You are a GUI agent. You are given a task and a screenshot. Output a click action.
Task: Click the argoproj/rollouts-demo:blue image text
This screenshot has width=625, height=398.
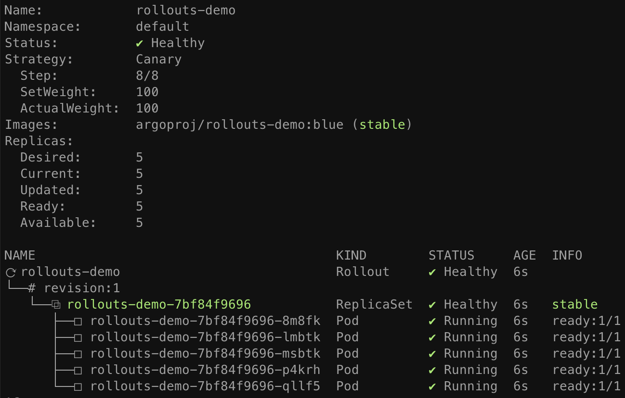pos(240,125)
